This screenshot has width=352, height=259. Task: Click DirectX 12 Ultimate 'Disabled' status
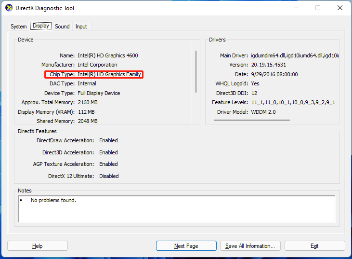pos(109,176)
